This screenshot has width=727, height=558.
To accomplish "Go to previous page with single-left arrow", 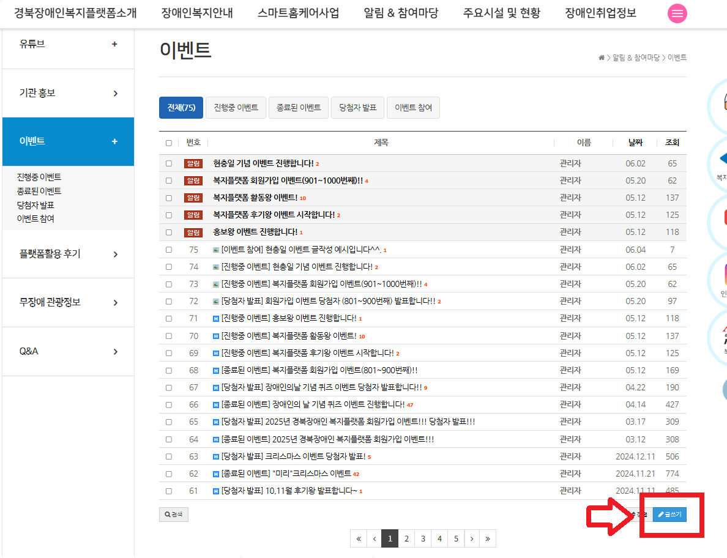I will 374,538.
